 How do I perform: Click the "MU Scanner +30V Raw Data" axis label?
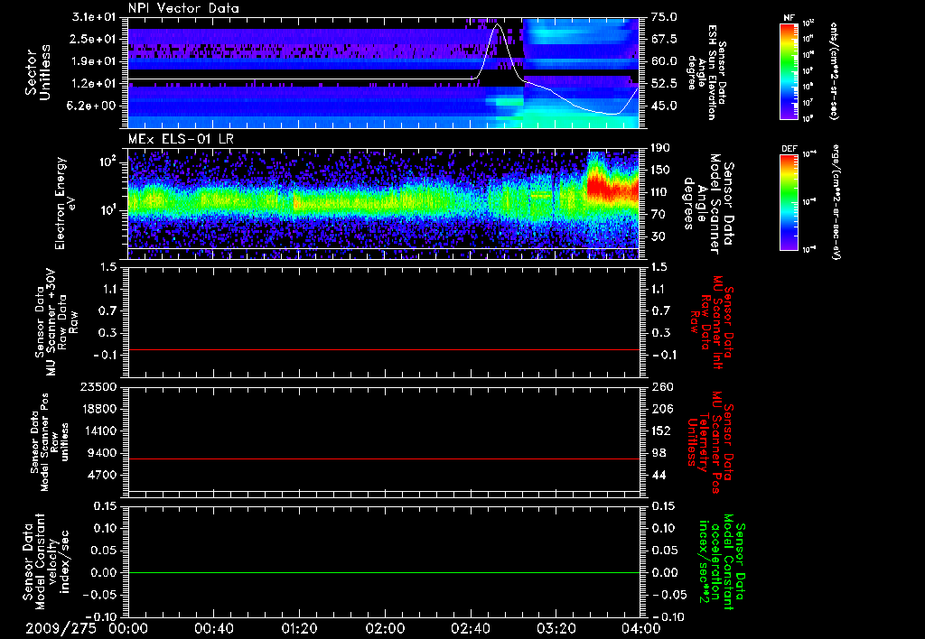[x=57, y=322]
